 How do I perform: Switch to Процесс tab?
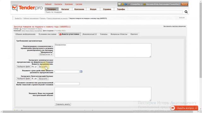(134, 34)
